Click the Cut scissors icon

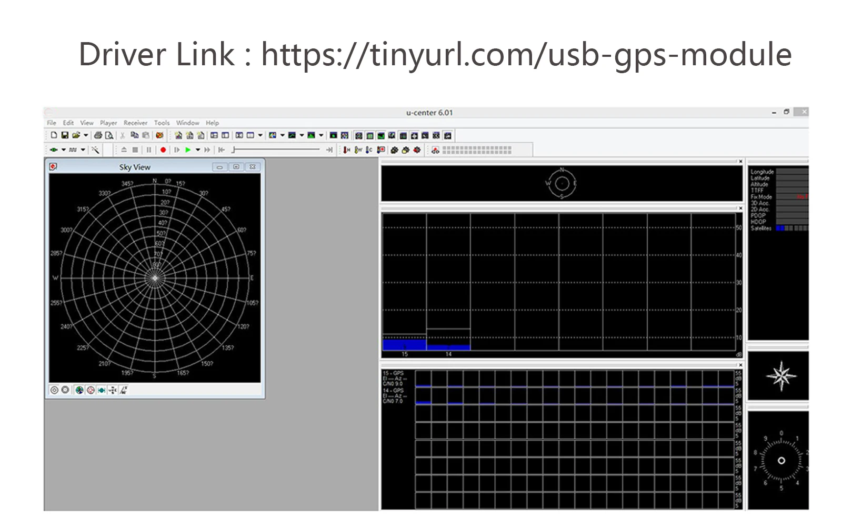coord(123,135)
